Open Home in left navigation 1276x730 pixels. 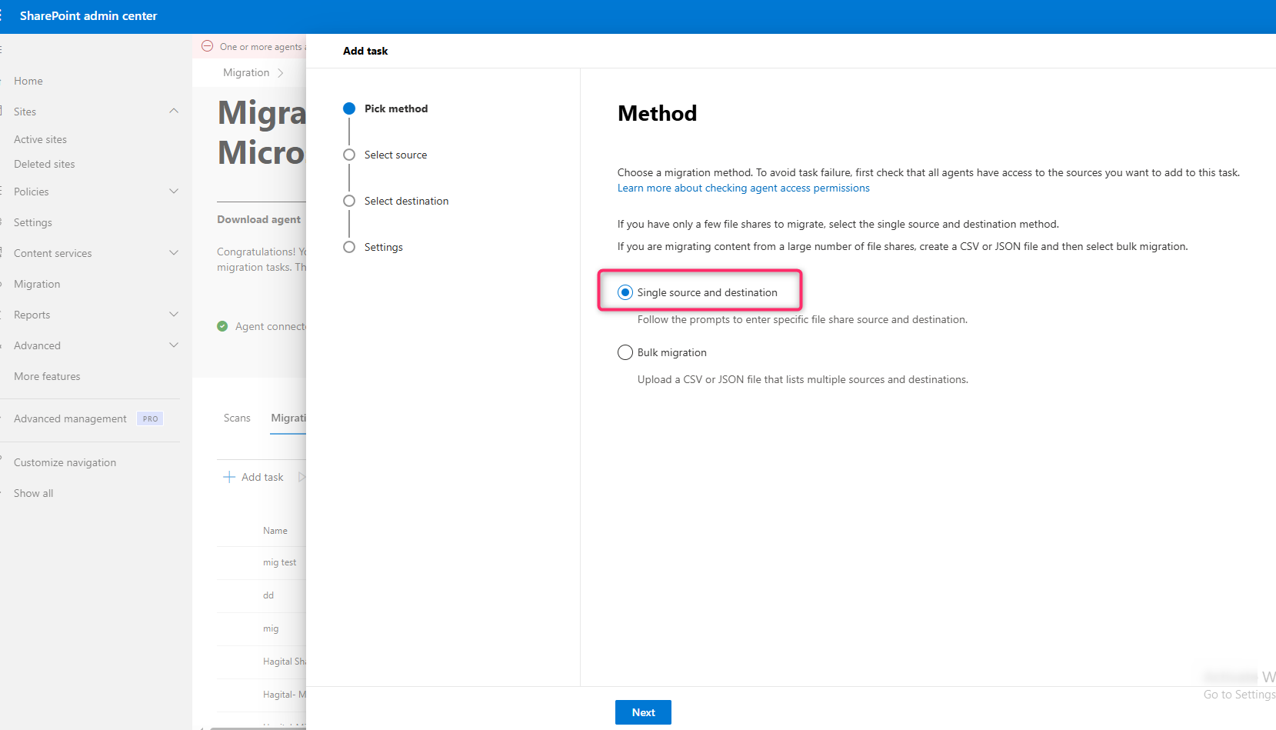tap(28, 81)
